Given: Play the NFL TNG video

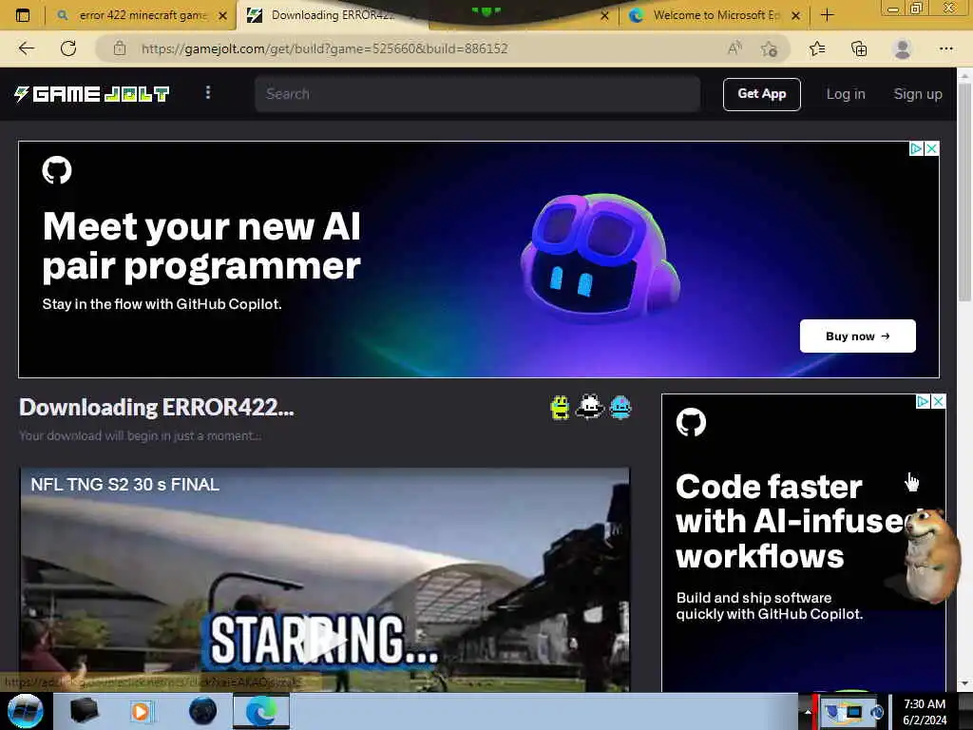Looking at the screenshot, I should pos(324,642).
